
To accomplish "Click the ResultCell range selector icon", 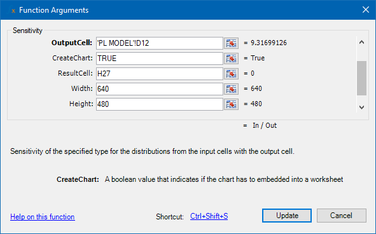I will point(231,74).
